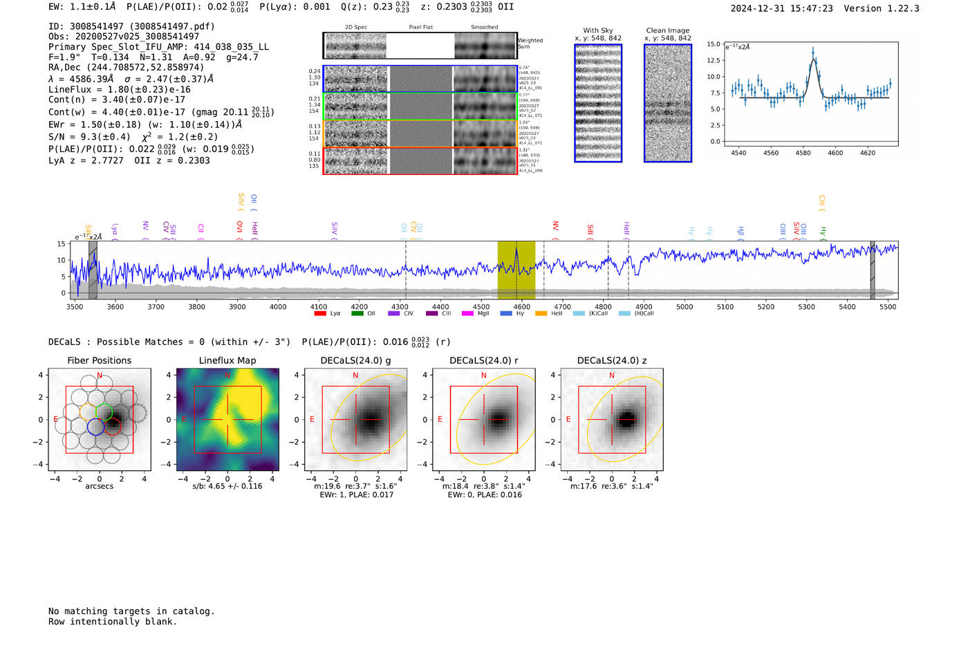Select the orange-bordered 2D fiber spectrum row
Image resolution: width=968 pixels, height=659 pixels.
click(420, 133)
